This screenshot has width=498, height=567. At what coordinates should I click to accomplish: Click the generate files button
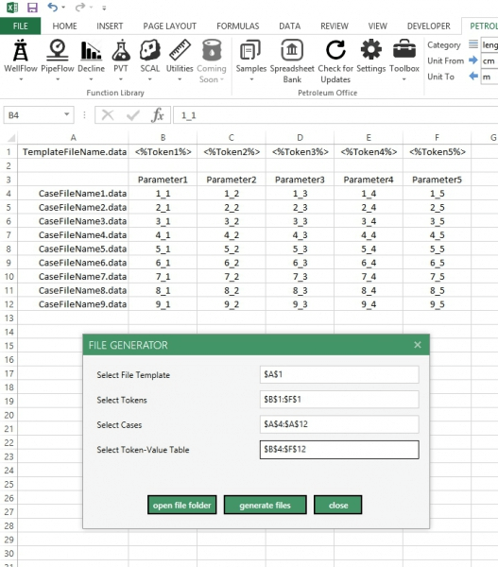click(266, 505)
